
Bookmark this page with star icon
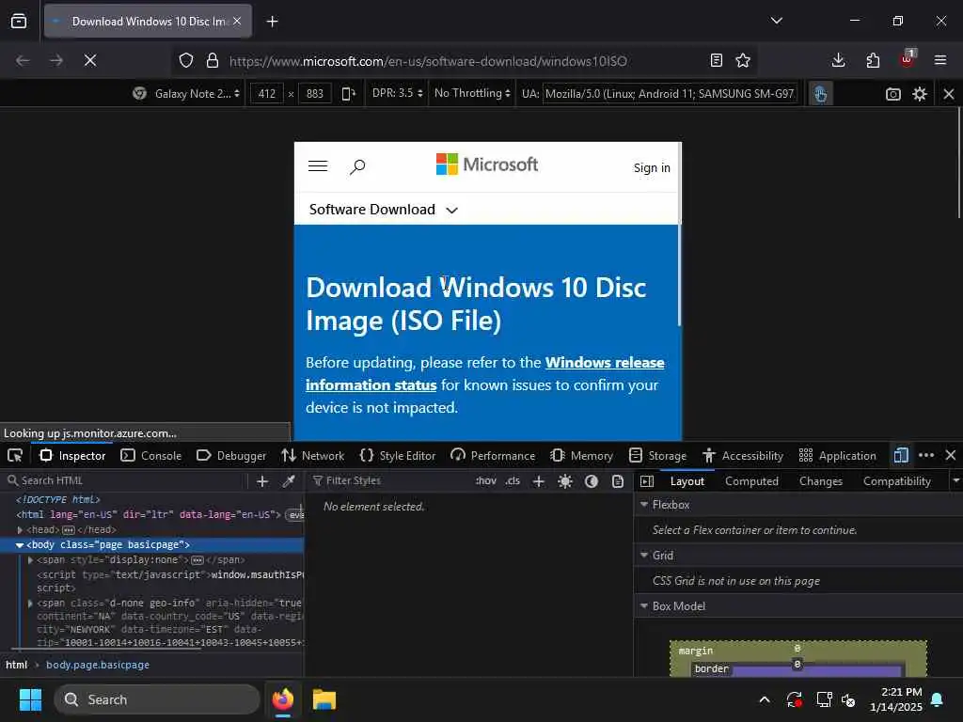coord(743,60)
